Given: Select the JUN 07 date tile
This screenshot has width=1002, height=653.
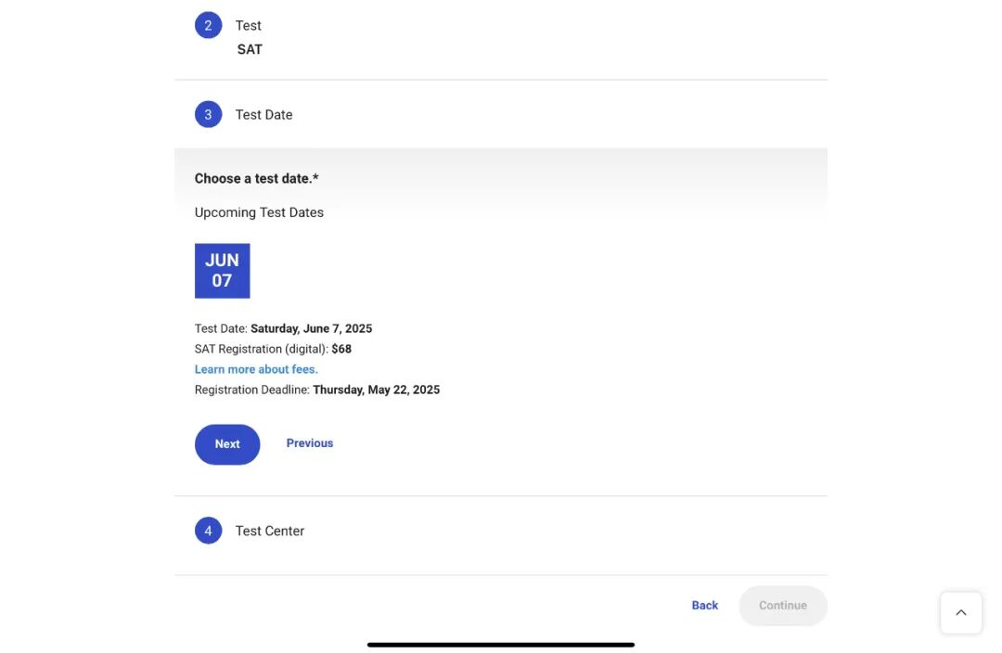Looking at the screenshot, I should 222,271.
